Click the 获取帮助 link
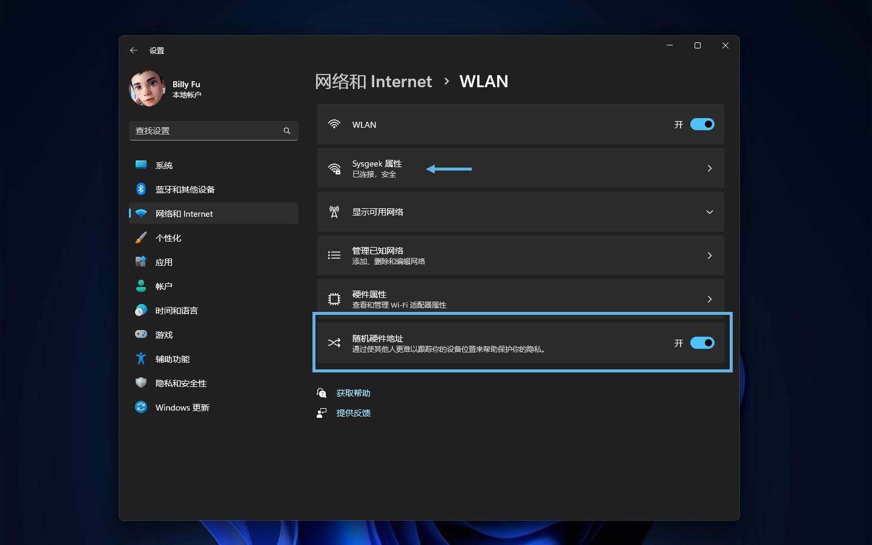 tap(353, 392)
